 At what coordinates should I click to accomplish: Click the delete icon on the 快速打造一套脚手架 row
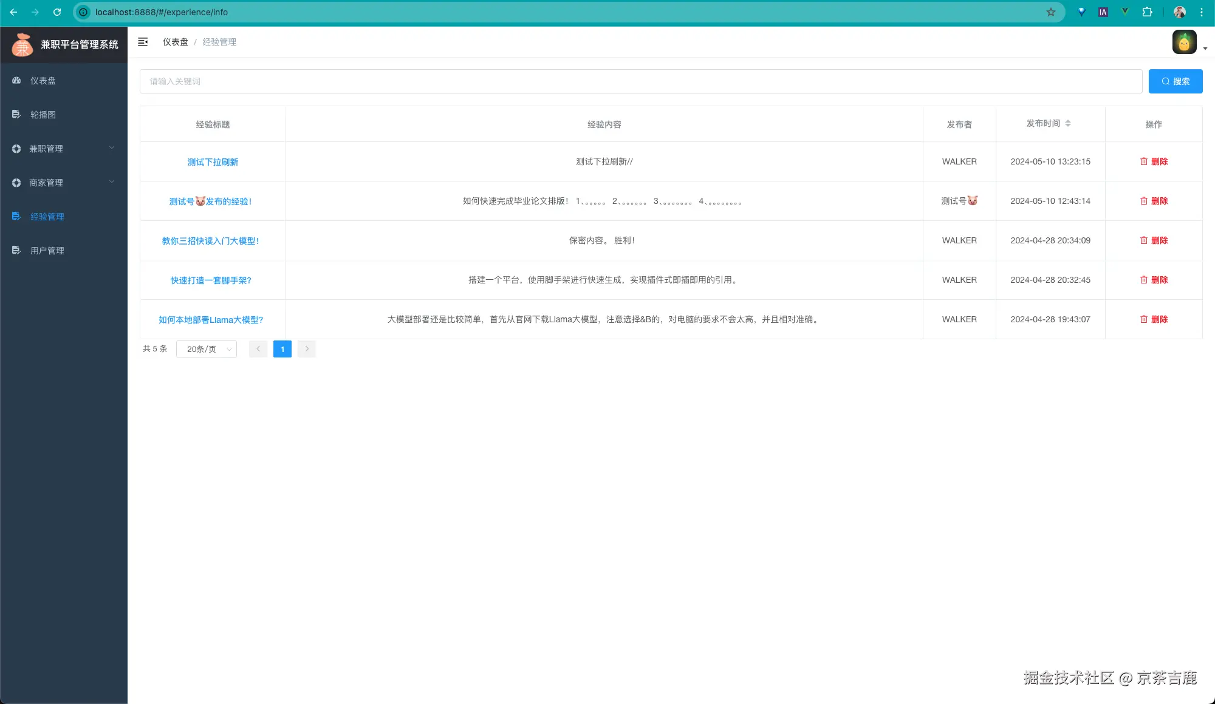click(1143, 280)
